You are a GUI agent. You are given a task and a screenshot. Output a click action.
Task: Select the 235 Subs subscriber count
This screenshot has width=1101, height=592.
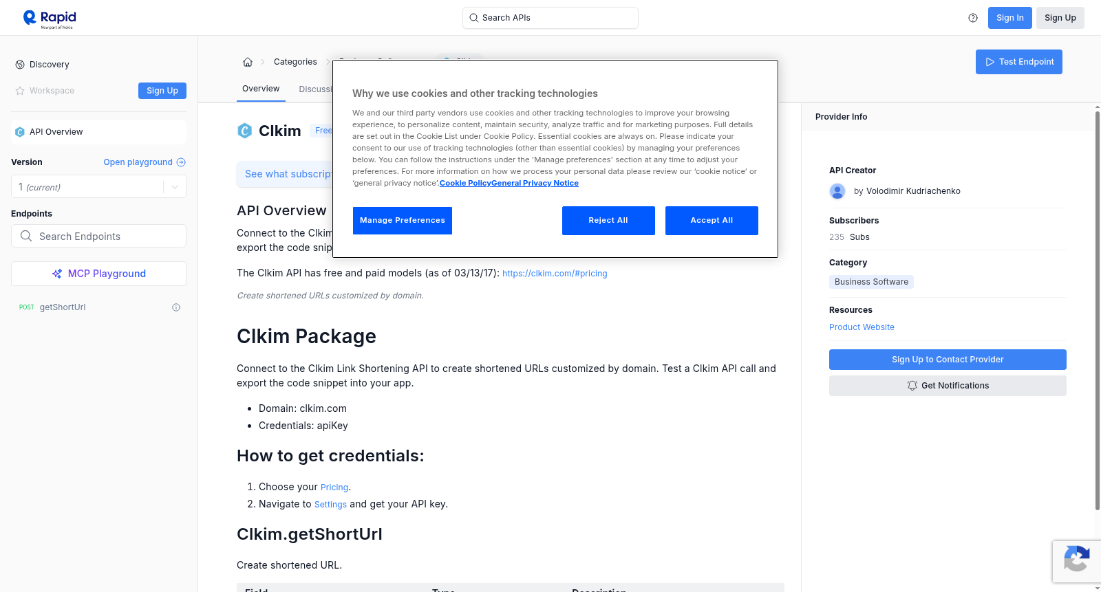(849, 237)
